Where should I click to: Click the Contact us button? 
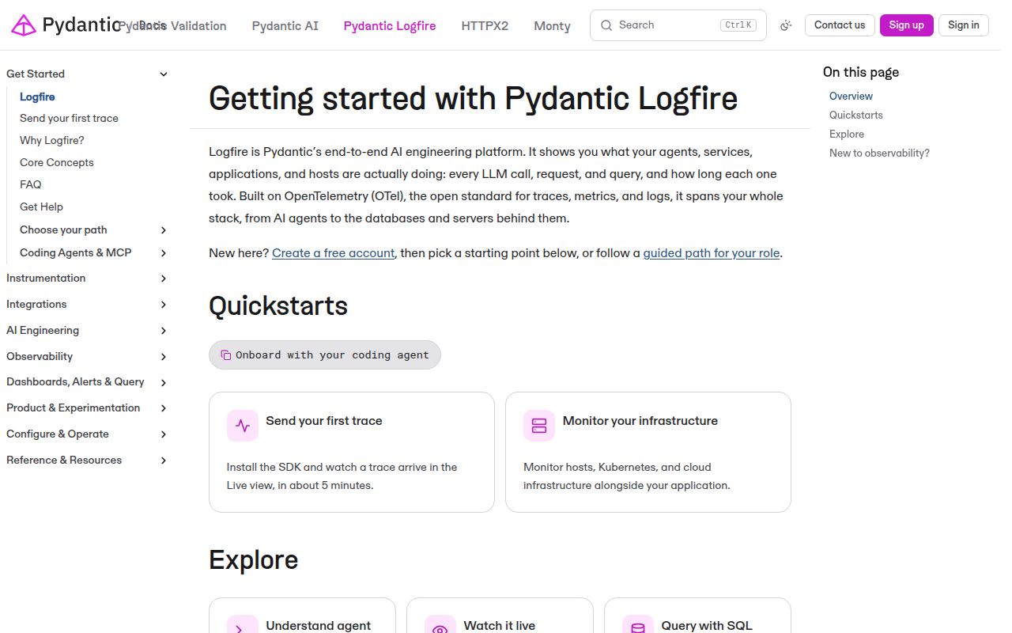pyautogui.click(x=840, y=25)
